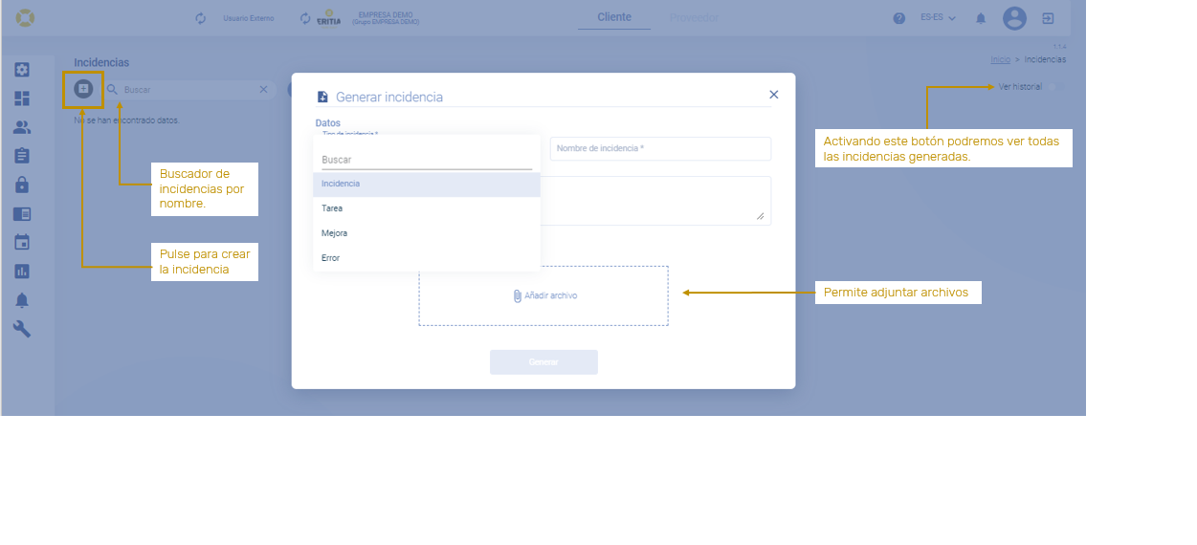Switch to the Proveedor tab
Viewport: 1197px width, 545px height.
click(694, 17)
